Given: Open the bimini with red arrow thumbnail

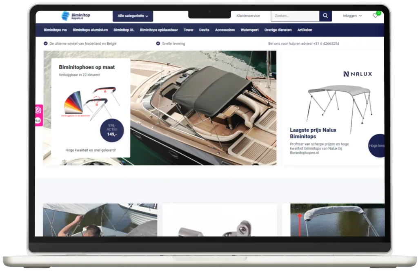Looking at the screenshot, I should coord(338,220).
